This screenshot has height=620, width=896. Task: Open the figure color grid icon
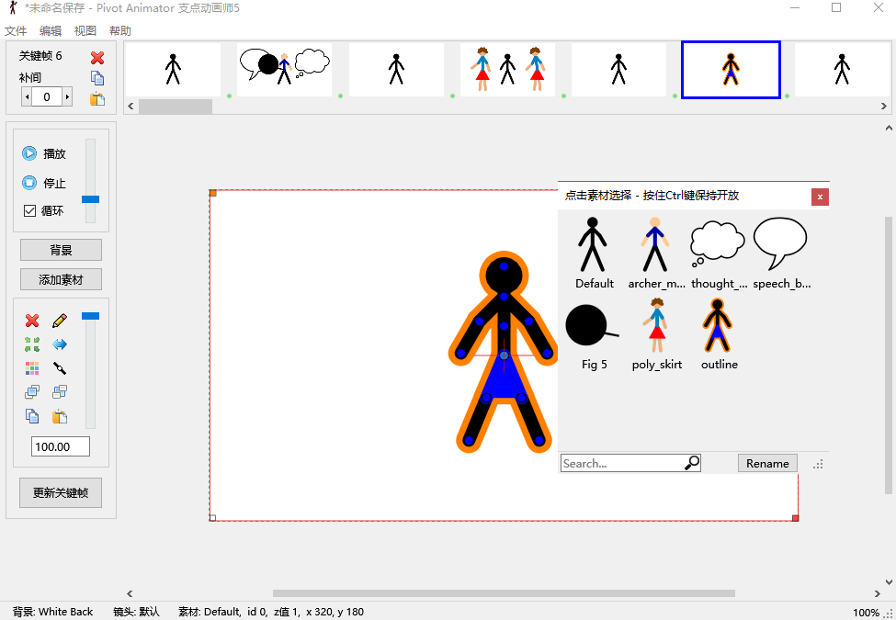click(32, 368)
